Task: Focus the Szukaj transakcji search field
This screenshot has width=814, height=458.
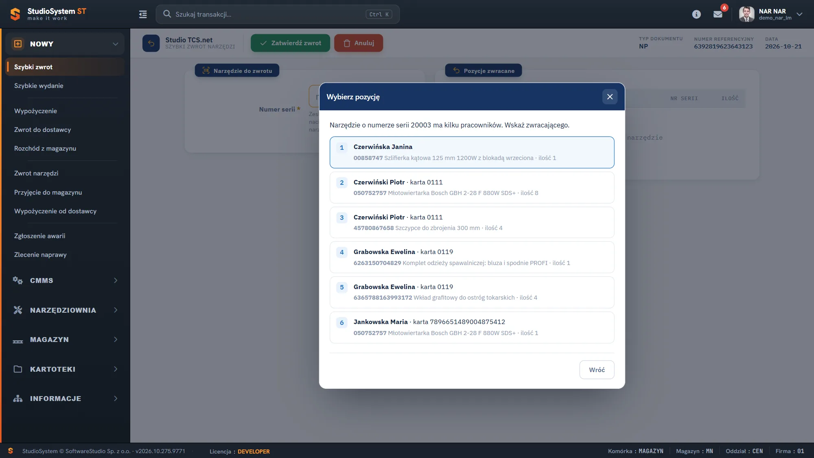Action: click(x=278, y=14)
